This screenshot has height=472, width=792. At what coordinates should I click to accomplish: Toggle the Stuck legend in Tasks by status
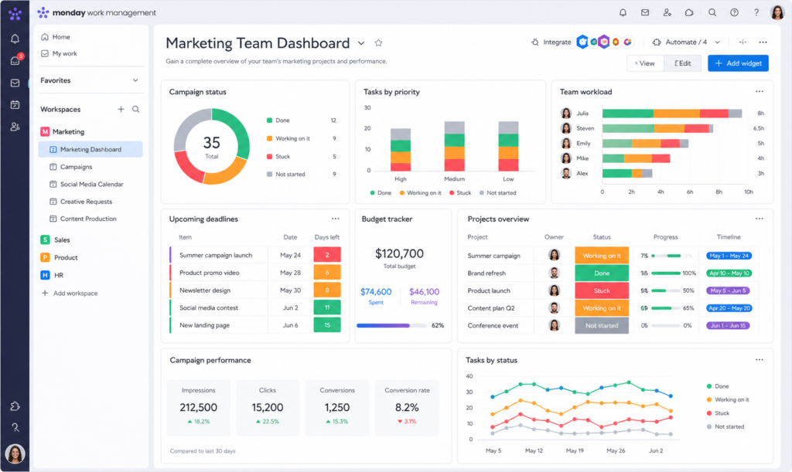tap(722, 413)
